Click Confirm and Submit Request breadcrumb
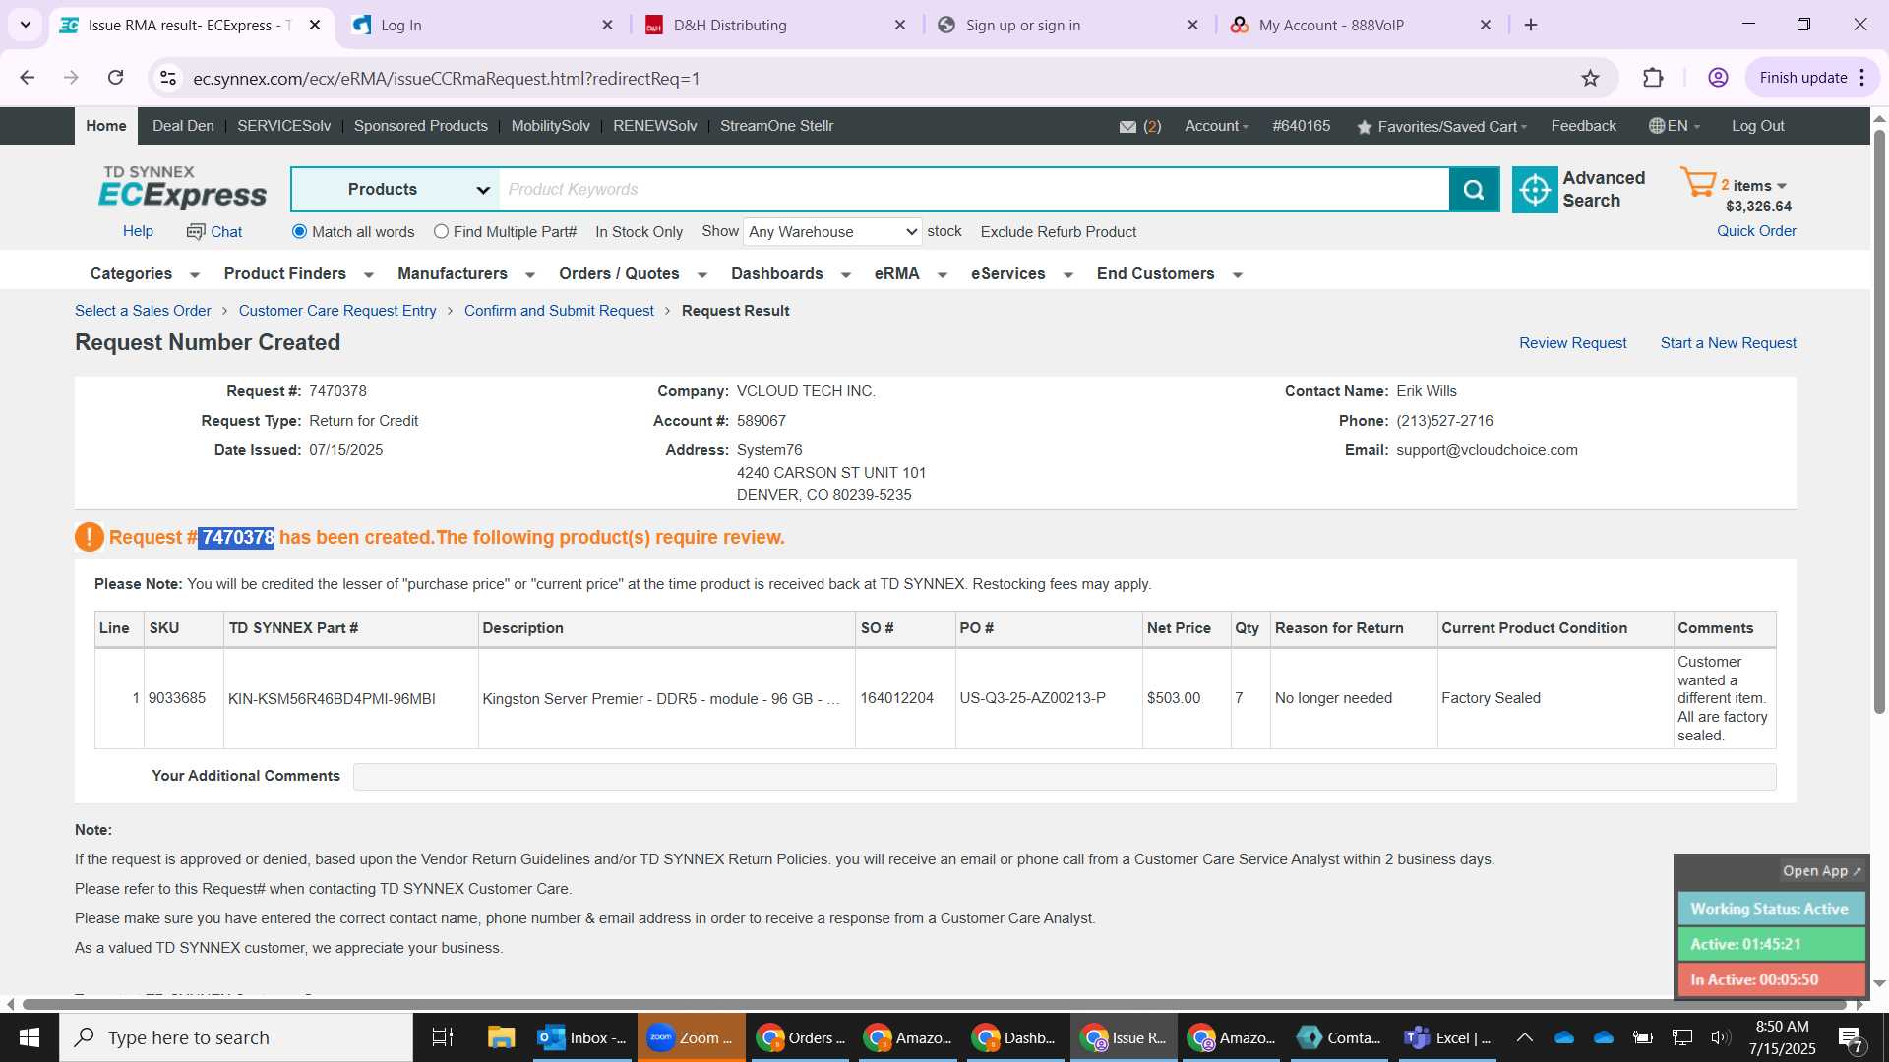The width and height of the screenshot is (1889, 1062). point(559,311)
